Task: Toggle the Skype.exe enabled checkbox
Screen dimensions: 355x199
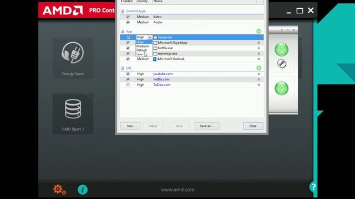Action: pyautogui.click(x=128, y=37)
